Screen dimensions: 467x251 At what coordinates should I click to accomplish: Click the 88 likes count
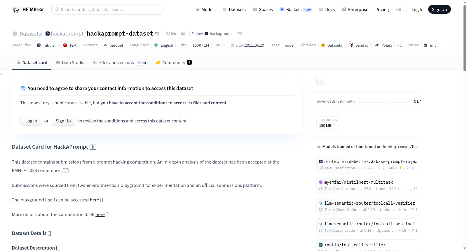click(183, 34)
